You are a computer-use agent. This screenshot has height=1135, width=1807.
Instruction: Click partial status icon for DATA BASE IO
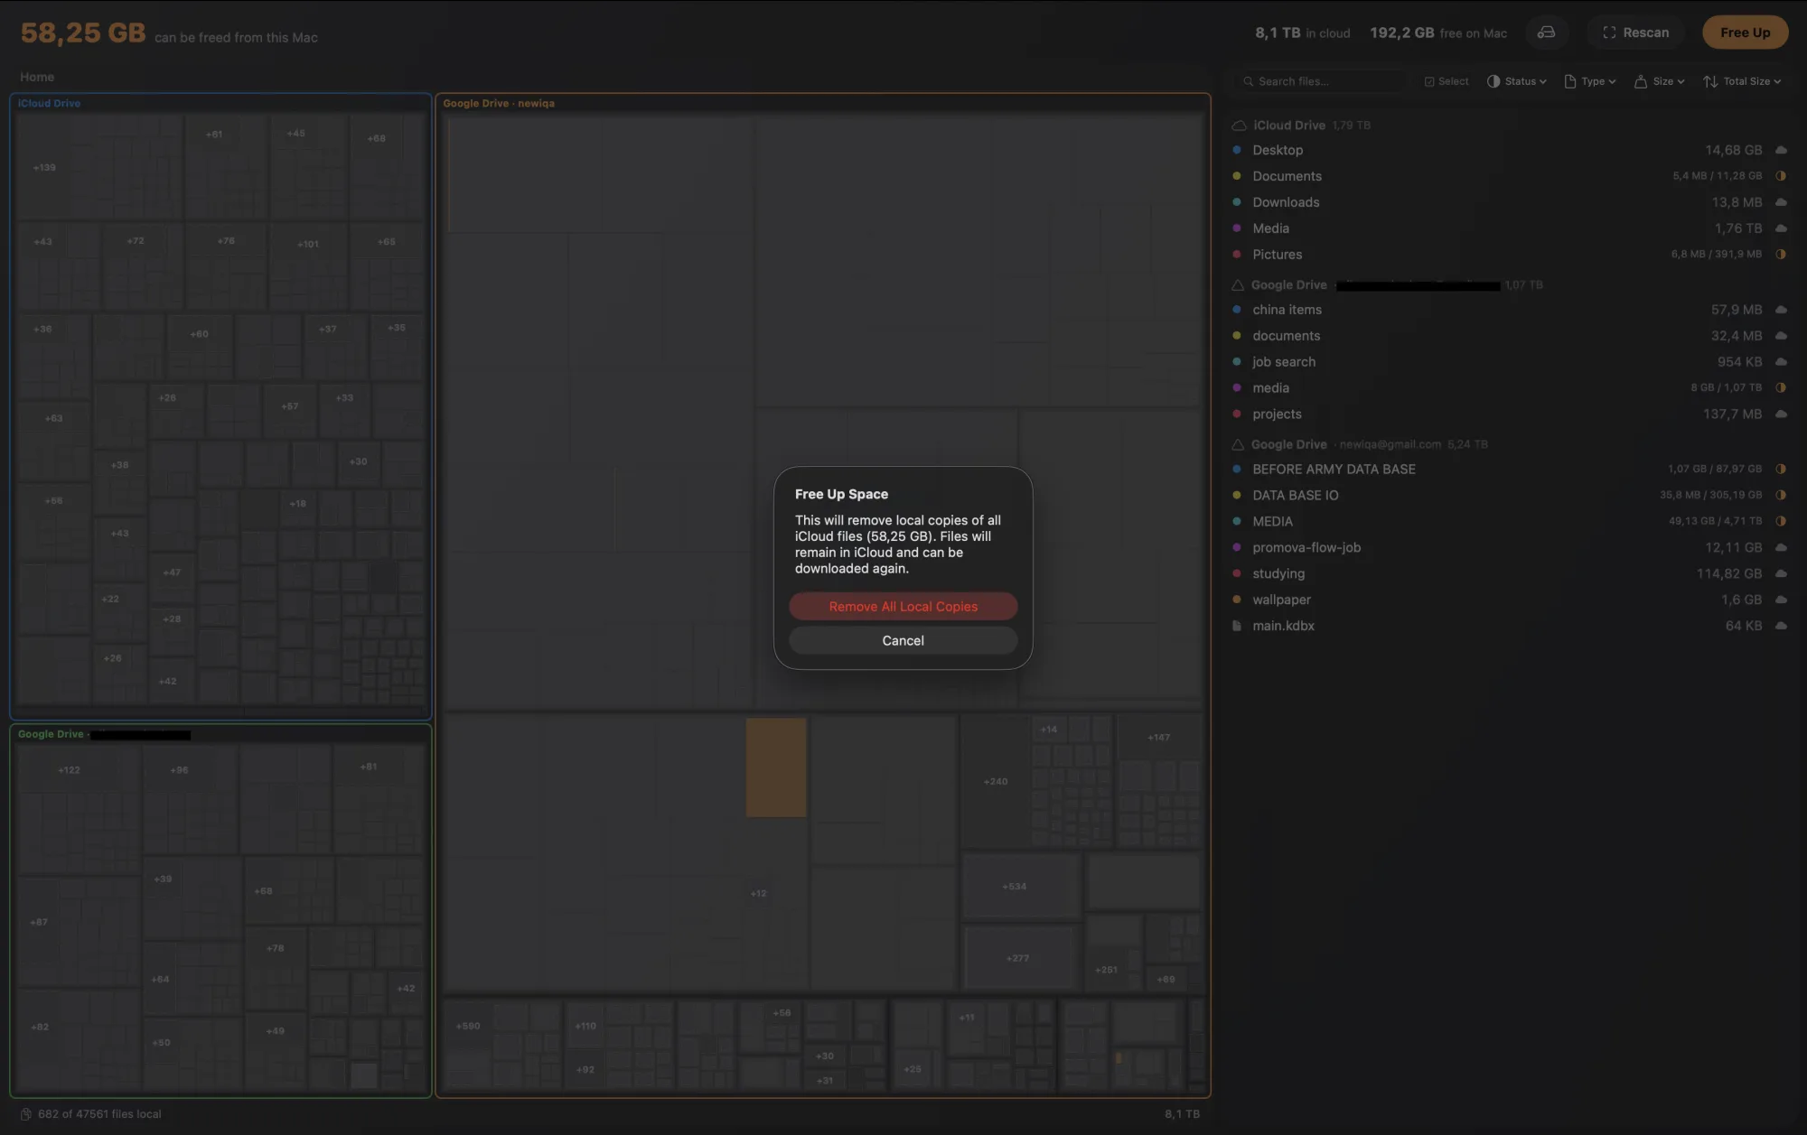coord(1781,496)
